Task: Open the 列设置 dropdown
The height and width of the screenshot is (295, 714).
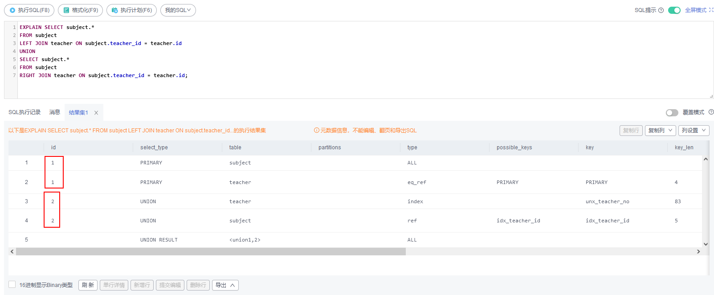Action: 694,131
